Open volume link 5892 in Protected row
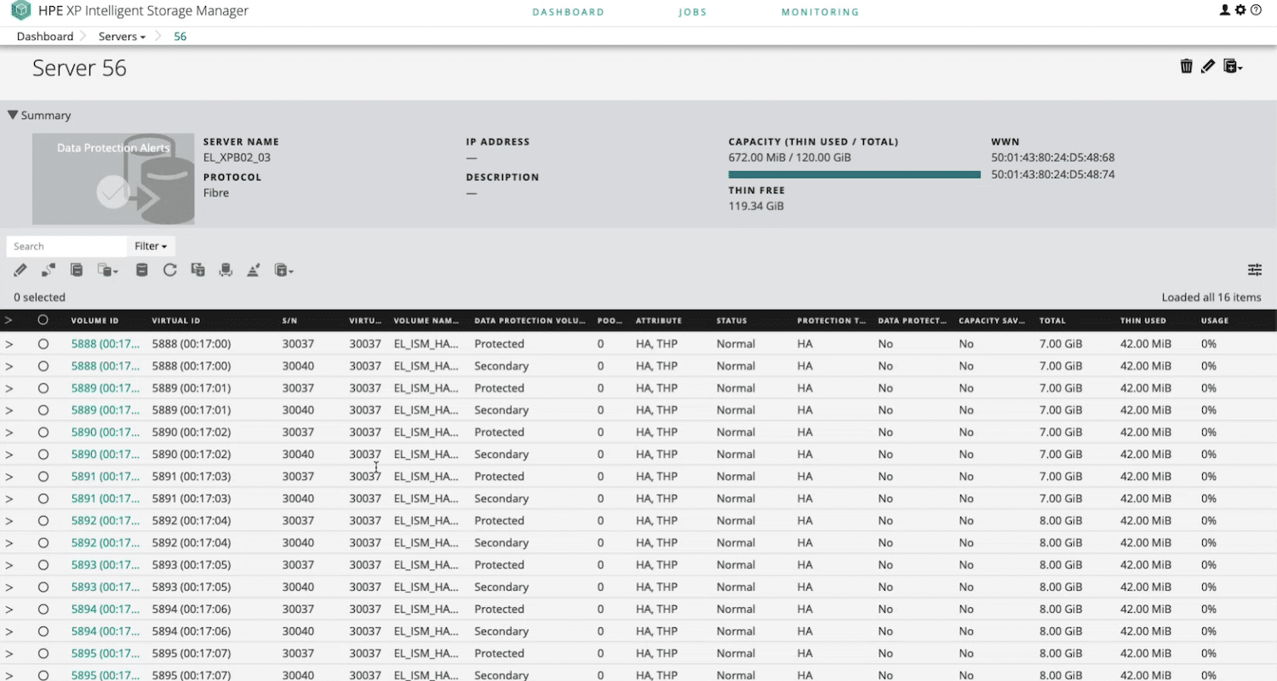The width and height of the screenshot is (1277, 681). pos(106,521)
